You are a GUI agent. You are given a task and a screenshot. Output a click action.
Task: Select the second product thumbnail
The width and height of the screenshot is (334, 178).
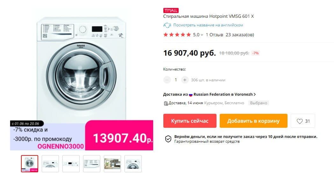(x=50, y=164)
